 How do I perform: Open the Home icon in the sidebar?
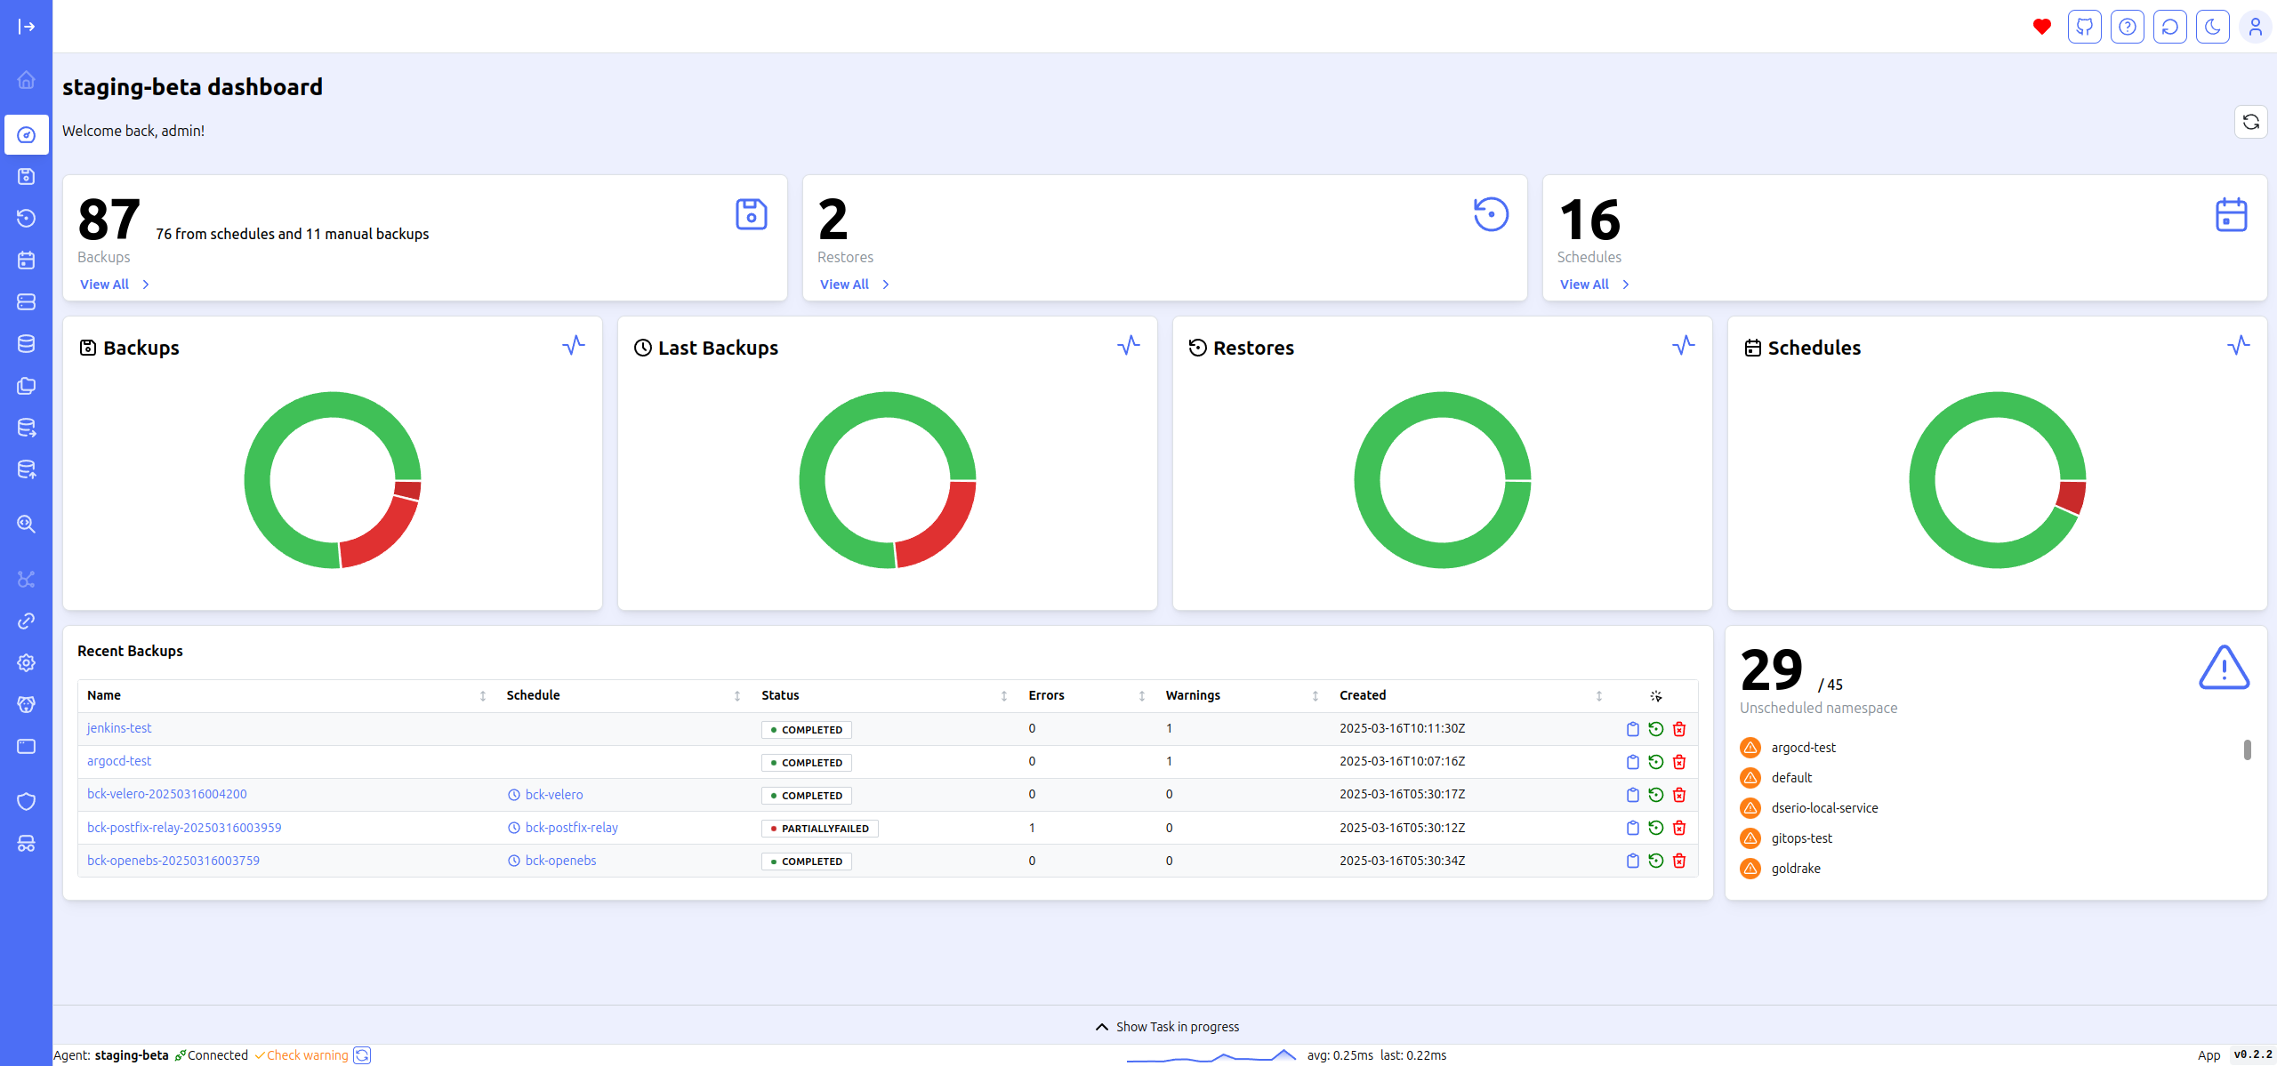pos(27,80)
